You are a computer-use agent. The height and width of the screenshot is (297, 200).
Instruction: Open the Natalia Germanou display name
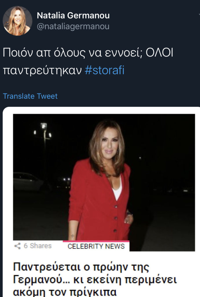coord(73,15)
